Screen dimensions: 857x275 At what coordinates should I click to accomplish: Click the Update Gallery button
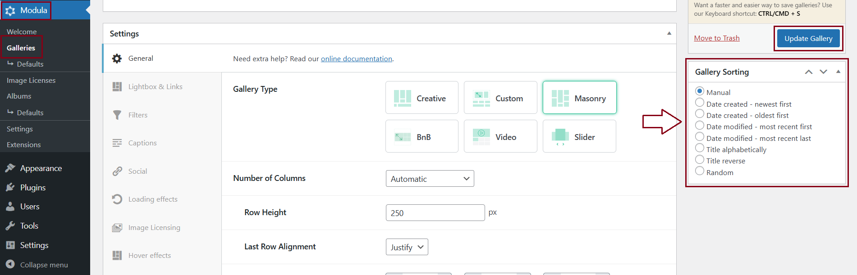click(x=808, y=39)
